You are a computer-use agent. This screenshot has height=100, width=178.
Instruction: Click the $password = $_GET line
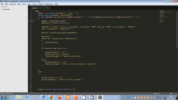[x=55, y=23]
